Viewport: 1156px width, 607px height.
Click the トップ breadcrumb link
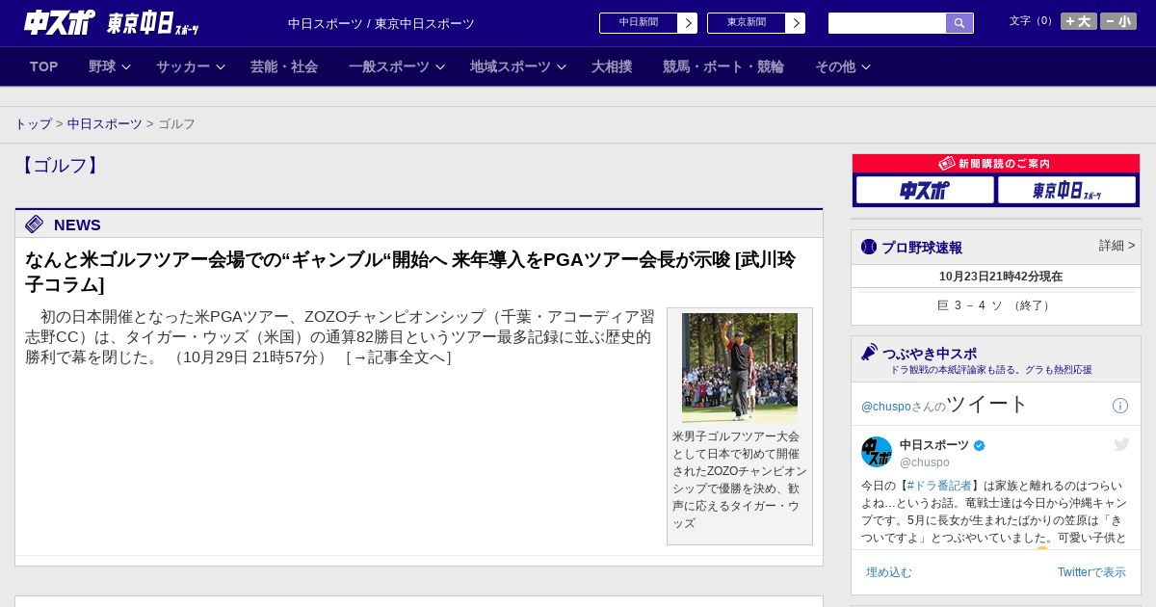33,124
